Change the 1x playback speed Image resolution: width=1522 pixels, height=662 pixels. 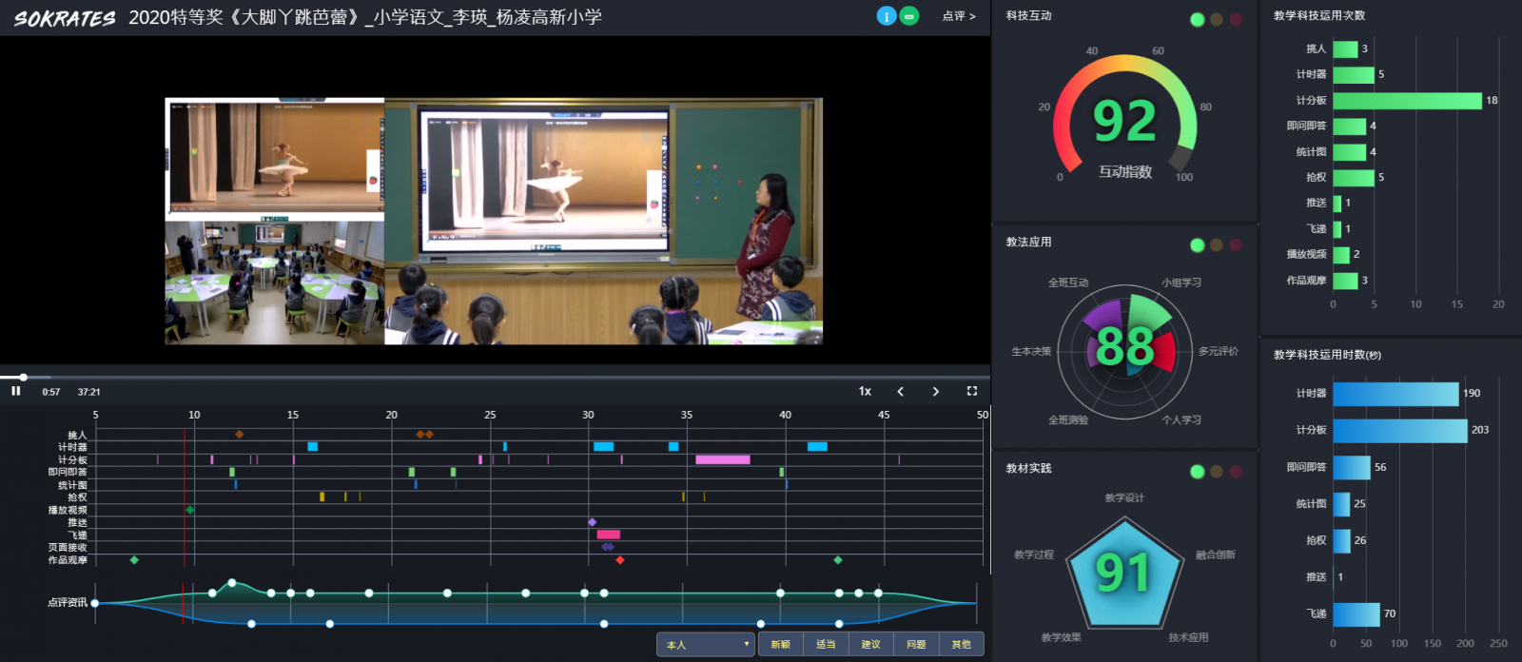click(865, 391)
